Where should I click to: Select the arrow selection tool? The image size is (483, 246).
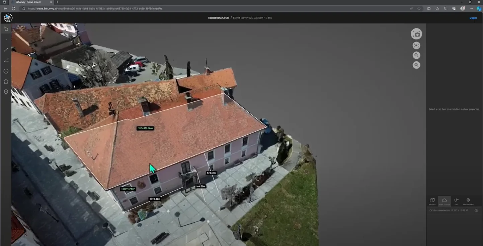tap(6, 29)
